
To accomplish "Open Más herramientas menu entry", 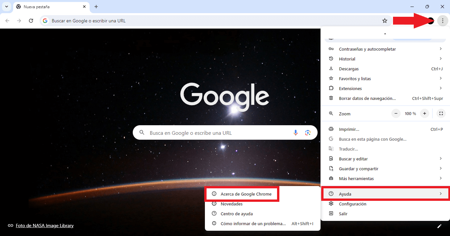I will coord(385,178).
